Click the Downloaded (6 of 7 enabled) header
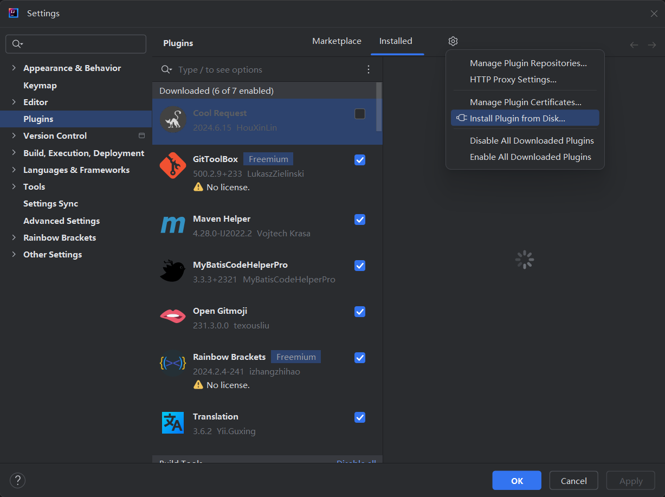The height and width of the screenshot is (497, 665). coord(216,91)
